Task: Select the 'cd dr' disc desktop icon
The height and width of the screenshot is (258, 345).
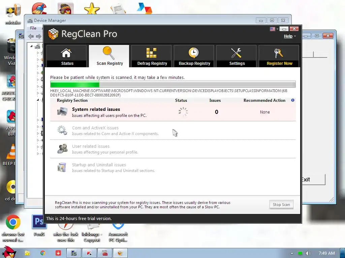Action: 10,190
